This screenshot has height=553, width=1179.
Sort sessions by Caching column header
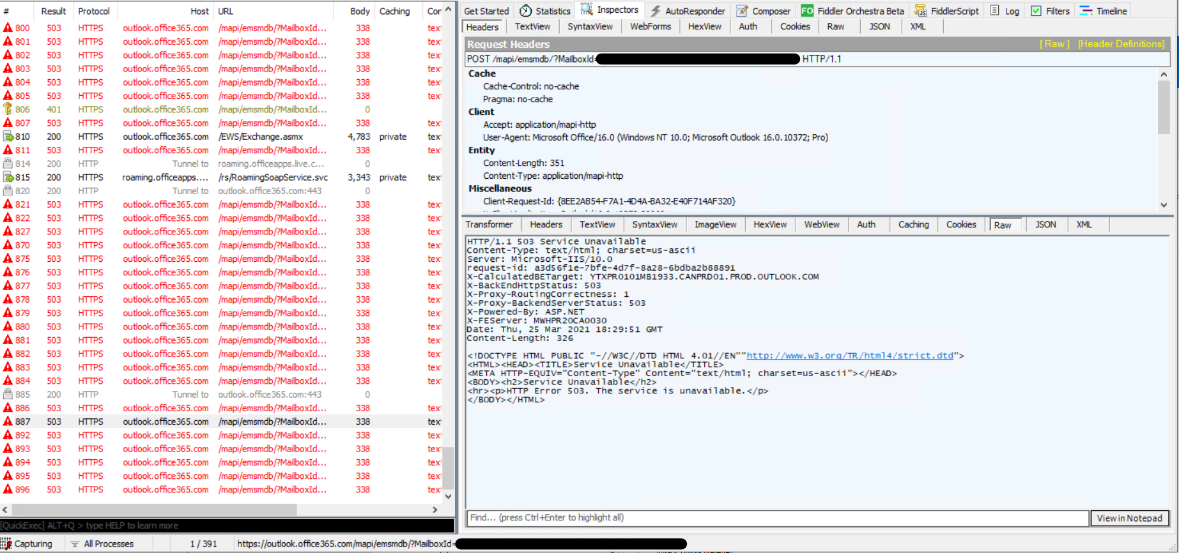(x=394, y=11)
